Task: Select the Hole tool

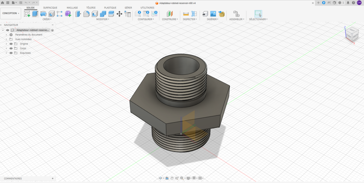Action: (x=52, y=14)
